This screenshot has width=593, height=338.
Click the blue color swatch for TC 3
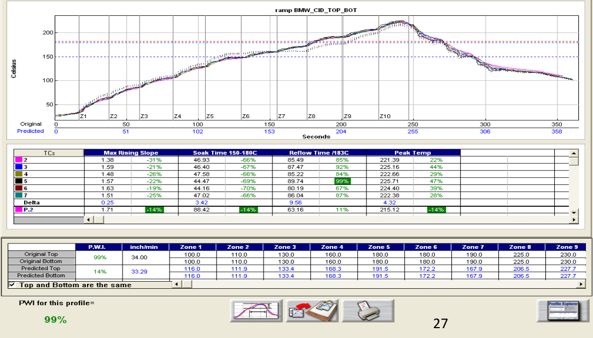coord(19,167)
